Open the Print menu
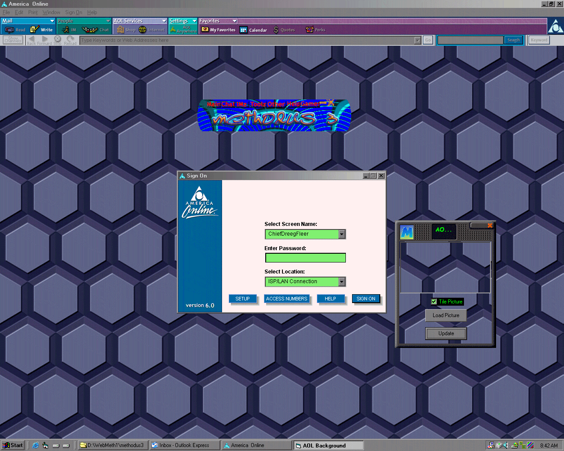Viewport: 564px width, 451px height. coord(33,12)
